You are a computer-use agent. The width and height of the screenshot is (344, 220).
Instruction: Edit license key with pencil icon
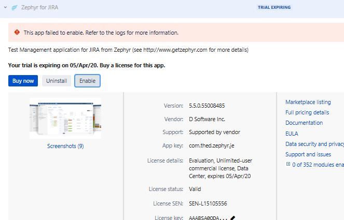pos(232,218)
